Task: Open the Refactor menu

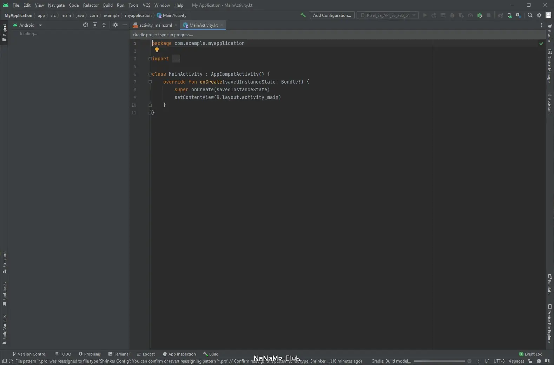Action: [x=91, y=5]
